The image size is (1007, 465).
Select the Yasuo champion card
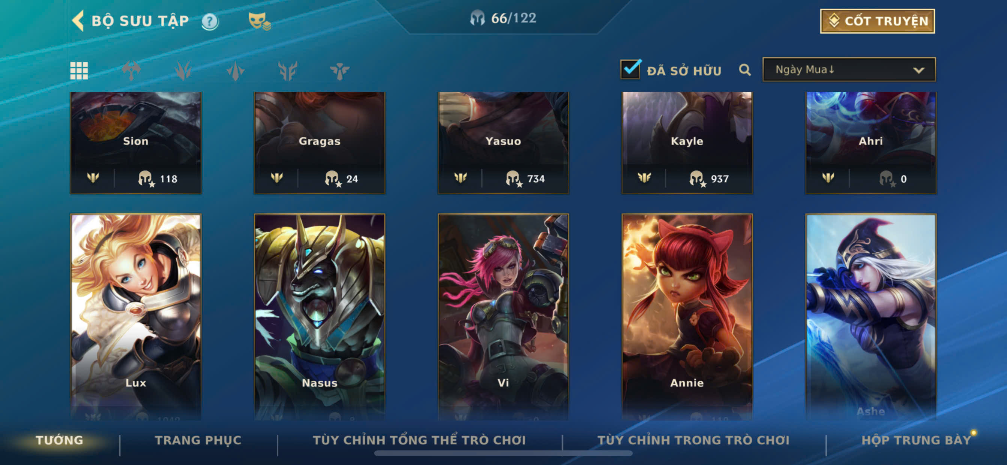(503, 143)
